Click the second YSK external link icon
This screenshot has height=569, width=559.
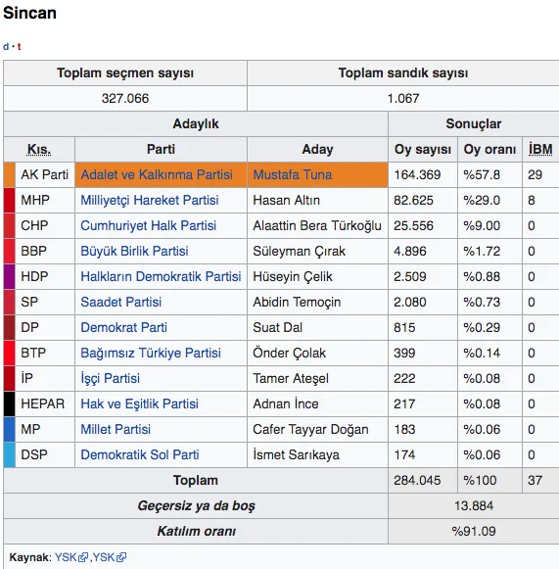[121, 557]
